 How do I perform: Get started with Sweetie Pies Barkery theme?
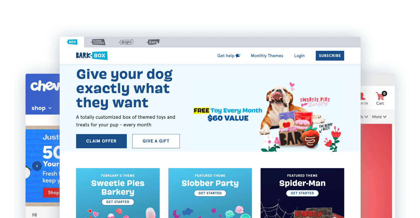point(118,202)
